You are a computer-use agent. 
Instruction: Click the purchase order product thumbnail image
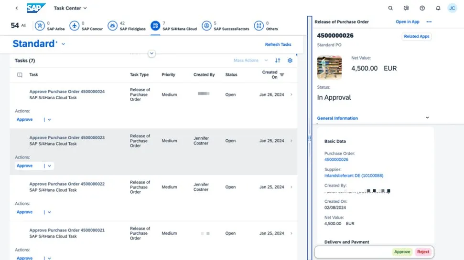click(x=329, y=68)
